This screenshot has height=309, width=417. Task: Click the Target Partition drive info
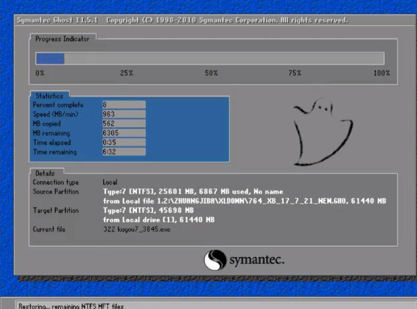[x=158, y=220]
